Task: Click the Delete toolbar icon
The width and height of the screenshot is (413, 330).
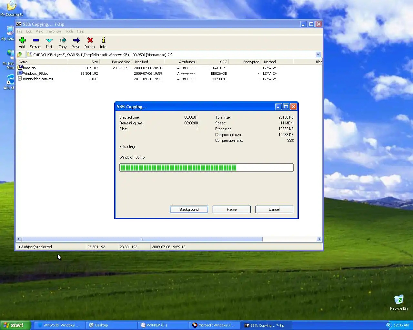Action: click(90, 40)
